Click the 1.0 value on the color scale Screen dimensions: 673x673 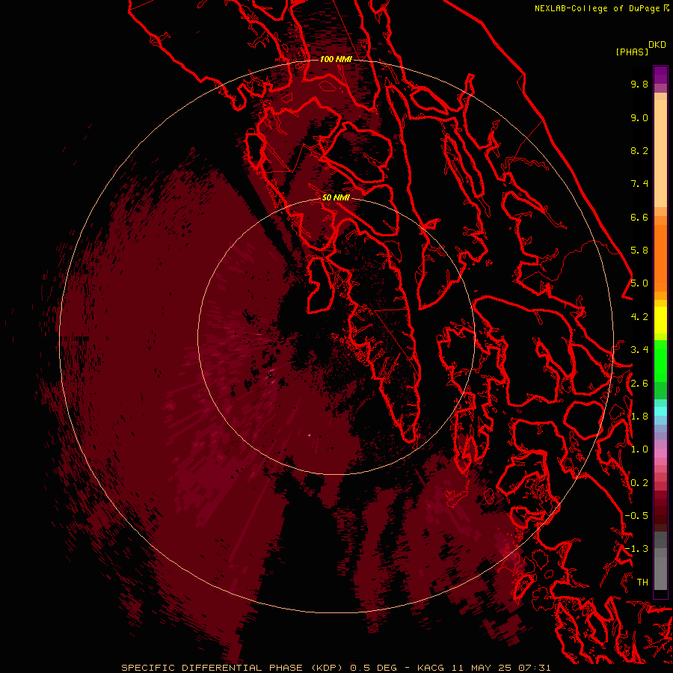pyautogui.click(x=639, y=449)
